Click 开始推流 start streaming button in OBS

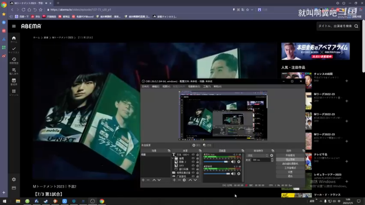(290, 155)
